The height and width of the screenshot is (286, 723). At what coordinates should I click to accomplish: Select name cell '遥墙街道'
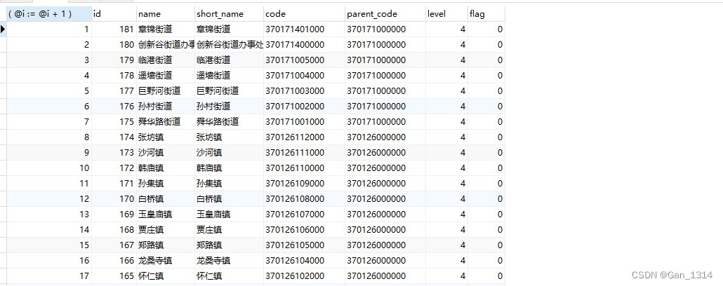pos(166,76)
